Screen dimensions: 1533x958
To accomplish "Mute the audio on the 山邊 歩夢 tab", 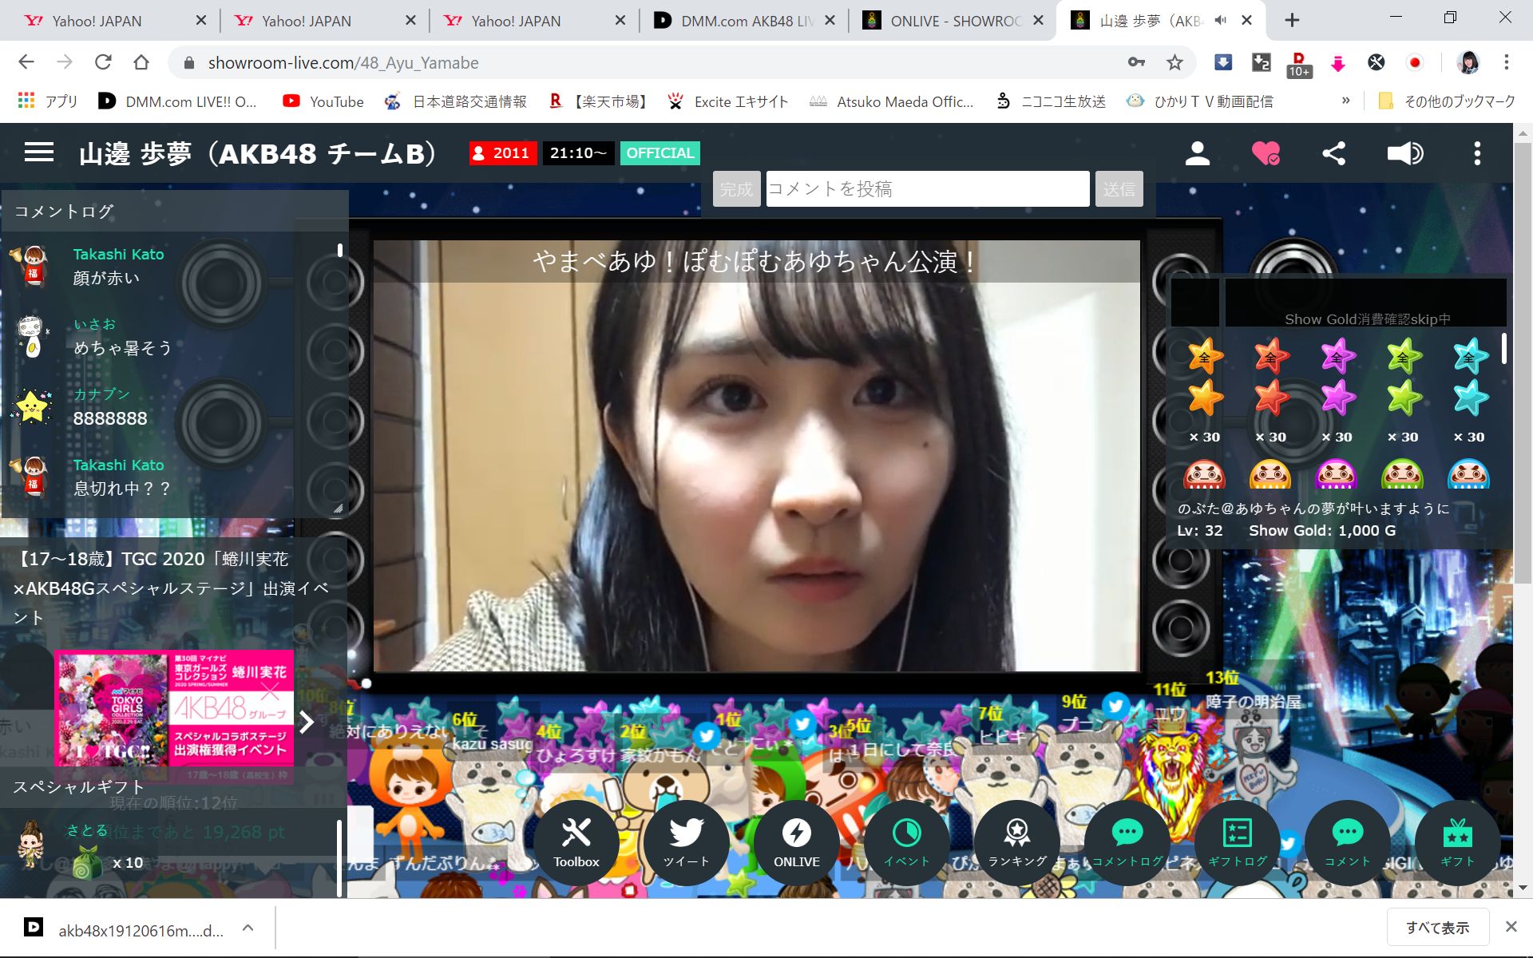I will coord(1220,21).
